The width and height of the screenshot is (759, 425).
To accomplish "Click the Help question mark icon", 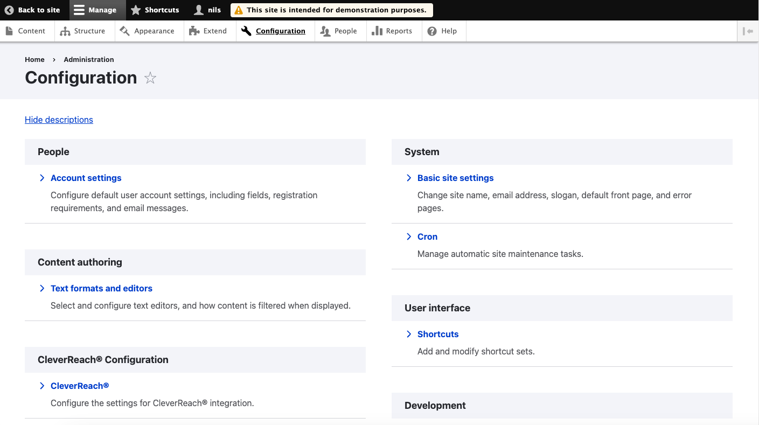I will 432,31.
